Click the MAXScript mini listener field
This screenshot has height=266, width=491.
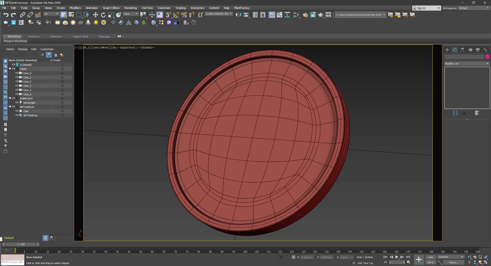(13, 262)
